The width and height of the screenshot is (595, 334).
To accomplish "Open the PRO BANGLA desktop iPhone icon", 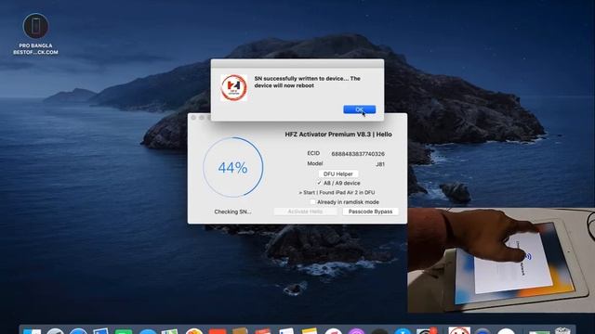I will [x=35, y=26].
